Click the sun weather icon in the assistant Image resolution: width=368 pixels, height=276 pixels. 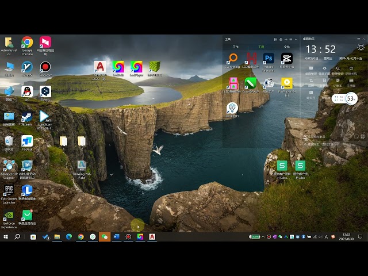[361, 48]
